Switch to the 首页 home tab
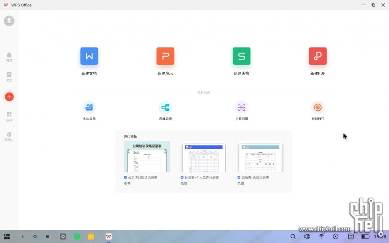389x243 pixels. coord(9,57)
